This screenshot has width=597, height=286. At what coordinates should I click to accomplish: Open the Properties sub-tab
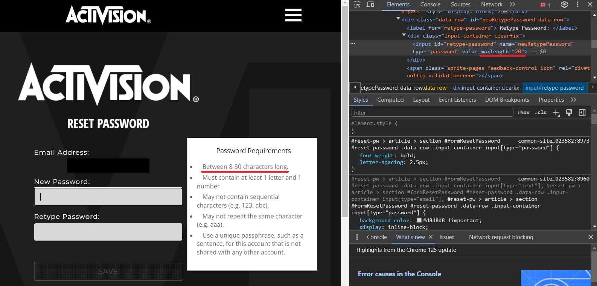(551, 100)
